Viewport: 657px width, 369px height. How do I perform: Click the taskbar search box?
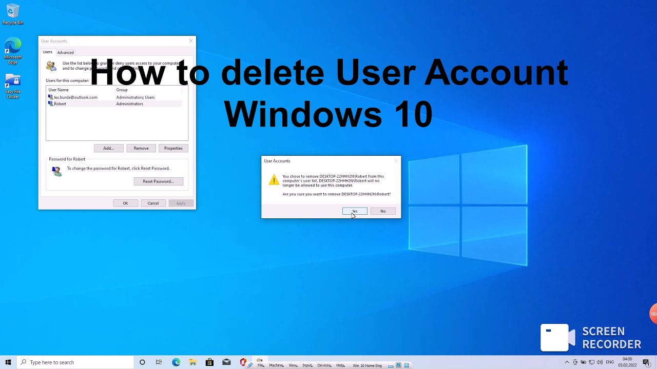(75, 362)
